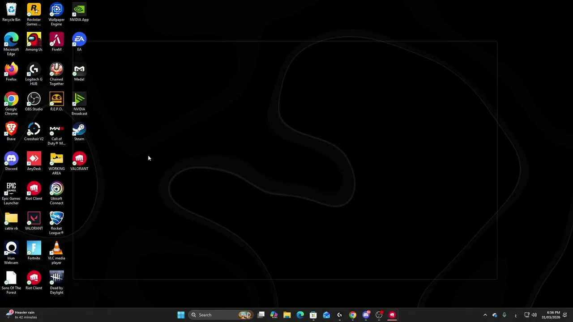
Task: Switch to Logitech G HUB taskbar button
Action: click(339, 315)
